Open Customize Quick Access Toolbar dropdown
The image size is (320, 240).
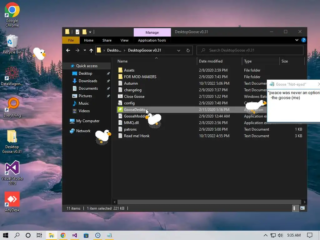tap(90, 32)
